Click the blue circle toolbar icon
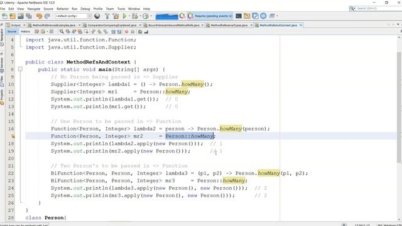 (263, 16)
